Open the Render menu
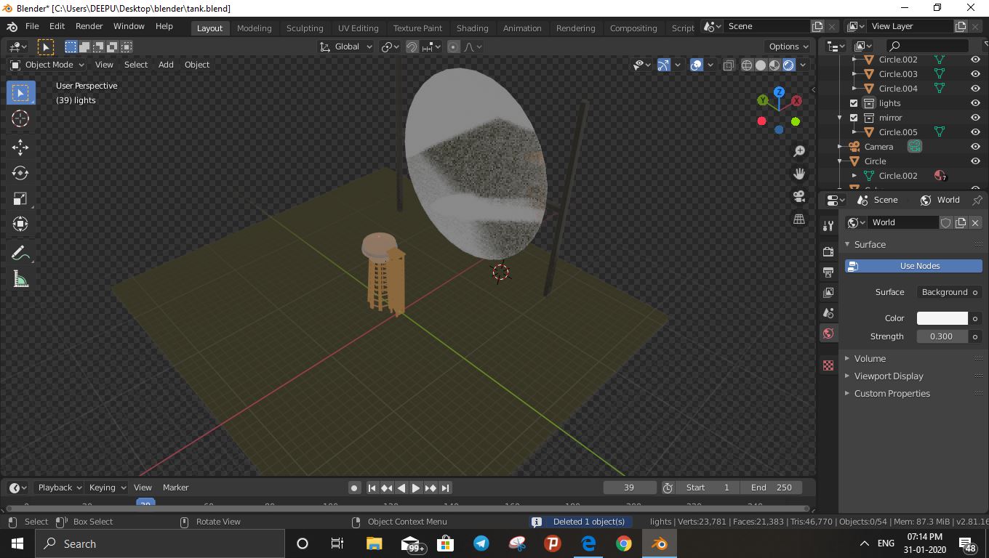Viewport: 989px width, 558px height. pyautogui.click(x=89, y=26)
